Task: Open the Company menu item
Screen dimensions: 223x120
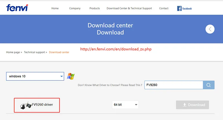Action: click(x=75, y=8)
